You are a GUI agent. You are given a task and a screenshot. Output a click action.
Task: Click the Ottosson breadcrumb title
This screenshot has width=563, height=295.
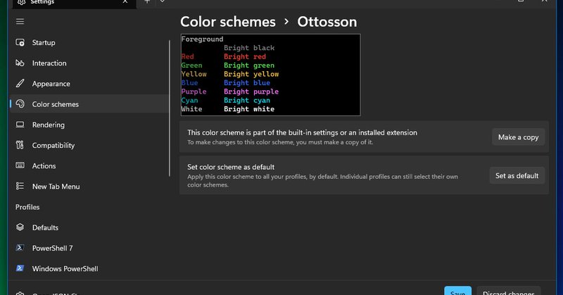[327, 22]
